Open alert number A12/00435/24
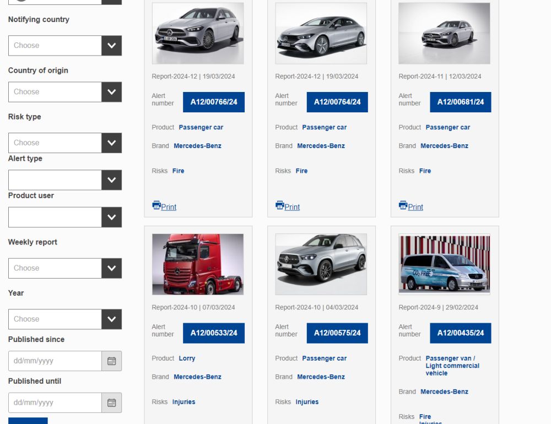 click(x=461, y=333)
